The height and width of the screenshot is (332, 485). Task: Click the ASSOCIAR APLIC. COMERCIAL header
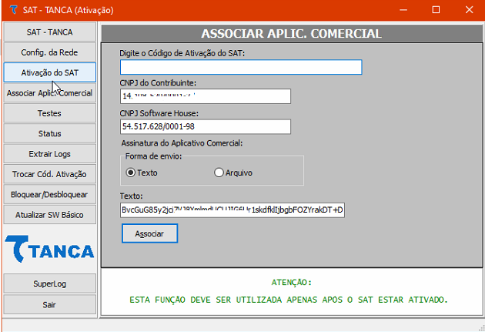pyautogui.click(x=291, y=33)
